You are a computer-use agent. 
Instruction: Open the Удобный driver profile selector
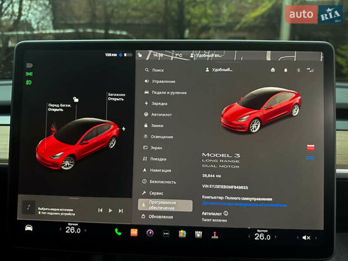coord(219,70)
